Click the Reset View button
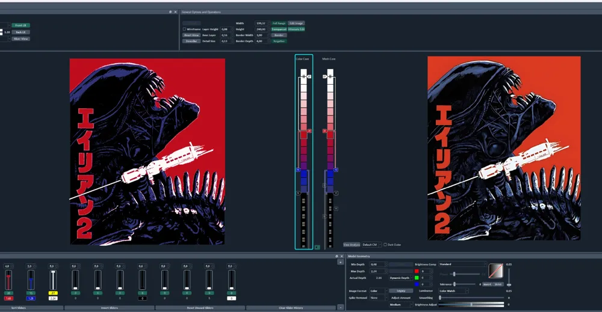This screenshot has height=312, width=602. (191, 35)
